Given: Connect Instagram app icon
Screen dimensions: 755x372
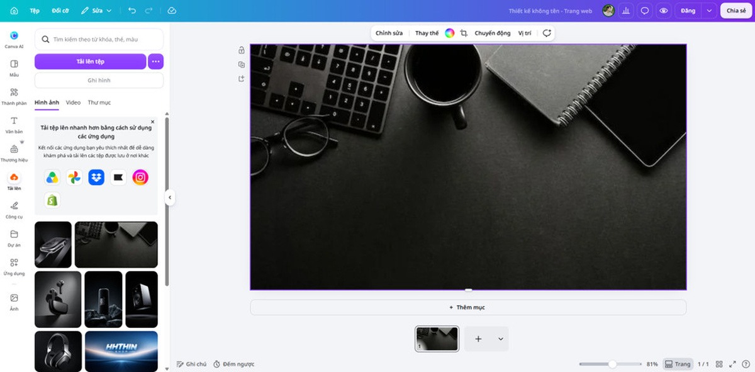Looking at the screenshot, I should (140, 178).
